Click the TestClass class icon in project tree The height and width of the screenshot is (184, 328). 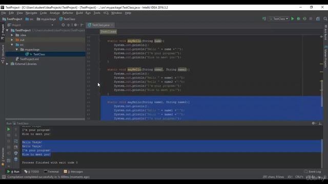[x=27, y=54]
